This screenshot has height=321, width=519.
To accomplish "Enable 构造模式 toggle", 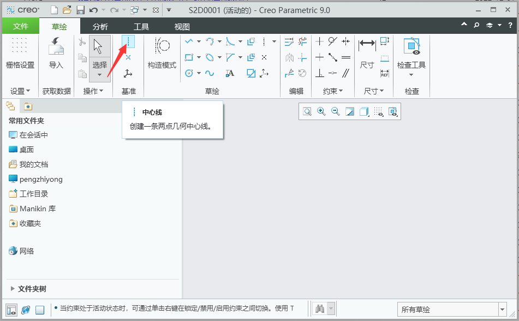I will [x=162, y=55].
